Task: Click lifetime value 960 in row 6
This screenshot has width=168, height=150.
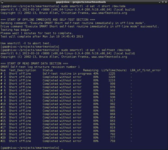Action: [112, 91]
